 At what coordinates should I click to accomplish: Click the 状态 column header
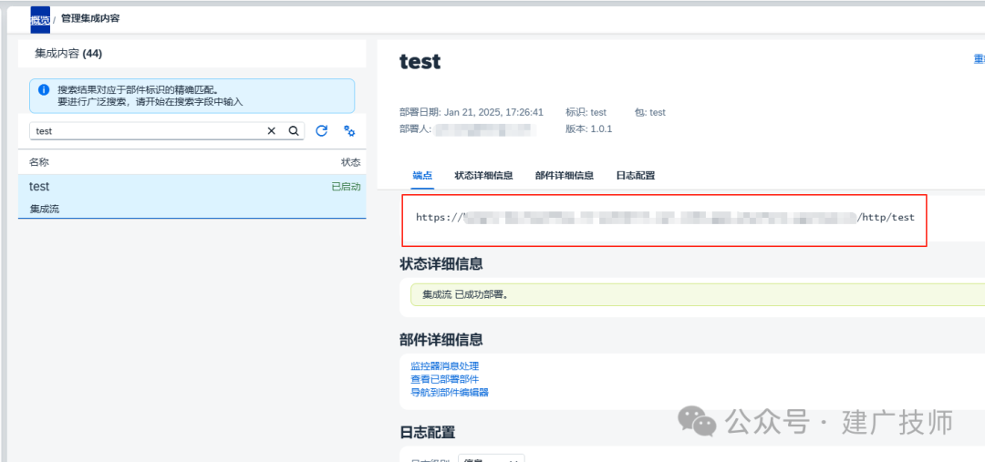(x=351, y=162)
